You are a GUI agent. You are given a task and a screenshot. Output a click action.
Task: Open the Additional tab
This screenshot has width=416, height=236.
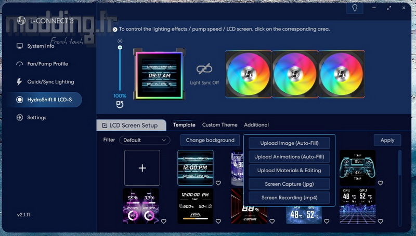click(x=256, y=125)
